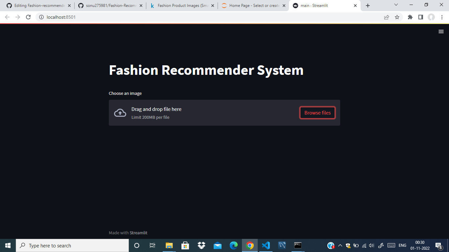Viewport: 449px width, 252px height.
Task: Go back using the browser back arrow
Action: click(x=7, y=17)
